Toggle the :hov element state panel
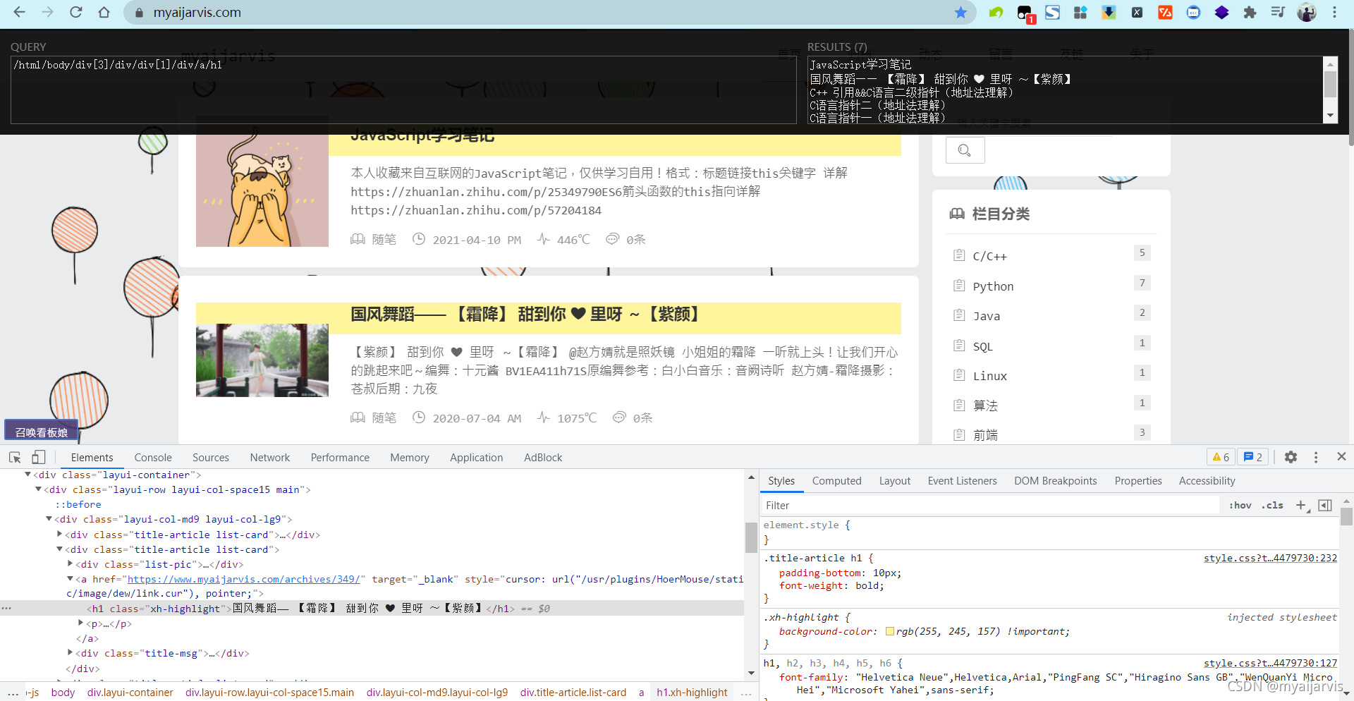Screen dimensions: 1354x701 (1240, 505)
